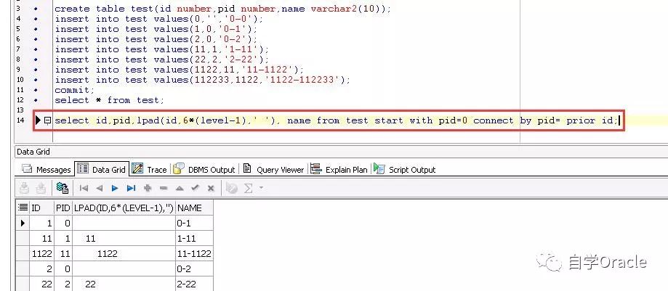Click the database export dataset icon

click(x=63, y=188)
